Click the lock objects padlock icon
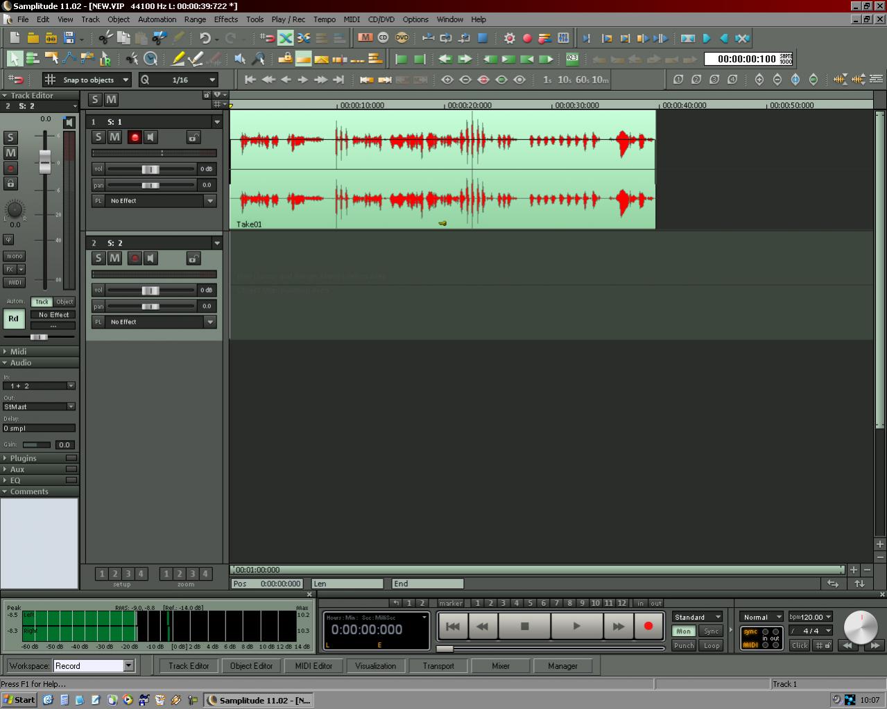Image resolution: width=887 pixels, height=709 pixels. (x=285, y=59)
